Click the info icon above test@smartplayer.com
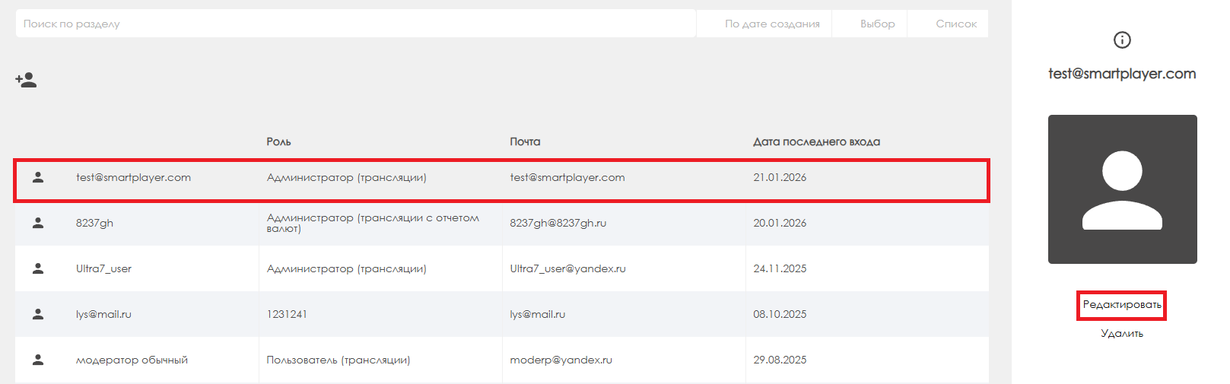 coord(1121,40)
